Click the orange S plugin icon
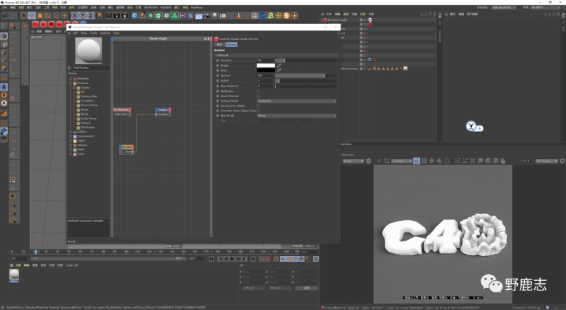This screenshot has height=310, width=566. (x=287, y=16)
